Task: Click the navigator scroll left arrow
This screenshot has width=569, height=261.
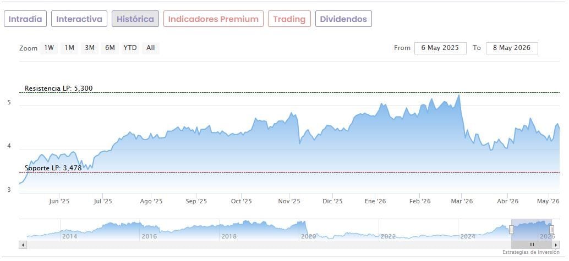Action: tap(23, 245)
